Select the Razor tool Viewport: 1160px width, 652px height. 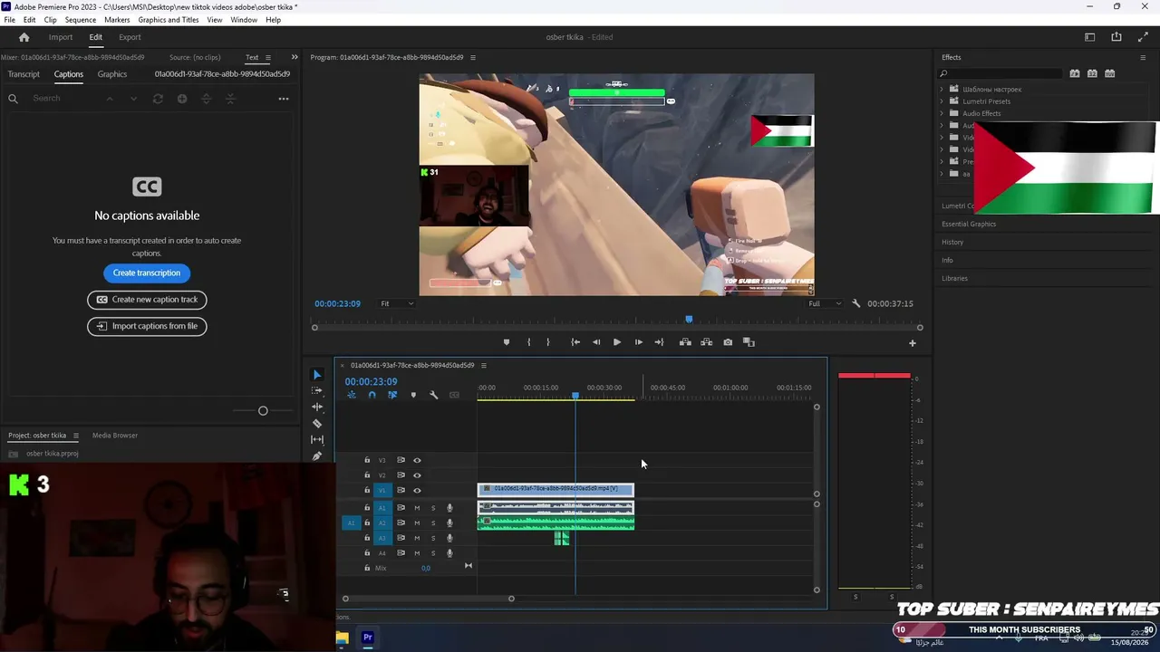pyautogui.click(x=317, y=424)
